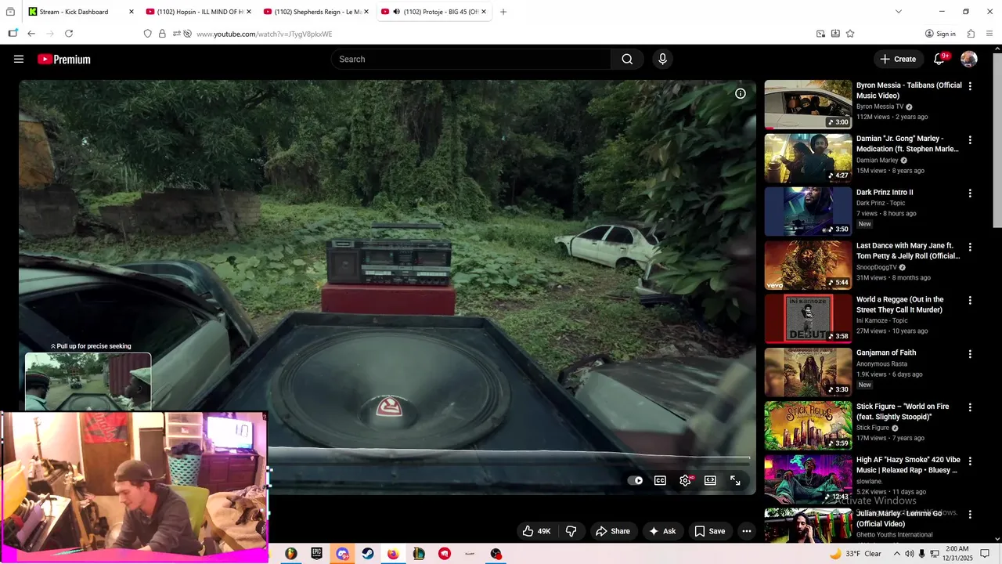The image size is (1002, 564).
Task: Click the info card icon on video
Action: pyautogui.click(x=741, y=93)
